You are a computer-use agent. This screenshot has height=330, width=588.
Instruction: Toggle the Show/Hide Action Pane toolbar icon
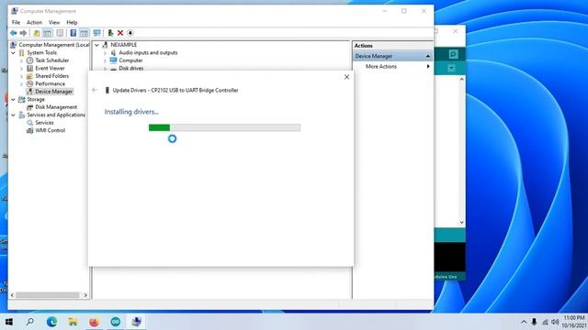pyautogui.click(x=84, y=33)
